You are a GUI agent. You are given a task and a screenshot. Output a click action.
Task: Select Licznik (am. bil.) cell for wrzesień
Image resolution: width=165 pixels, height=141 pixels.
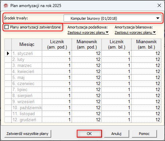click(116, 102)
